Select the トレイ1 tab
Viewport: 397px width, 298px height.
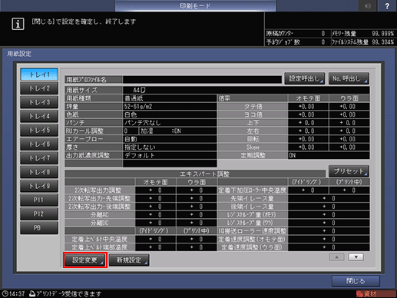point(39,74)
